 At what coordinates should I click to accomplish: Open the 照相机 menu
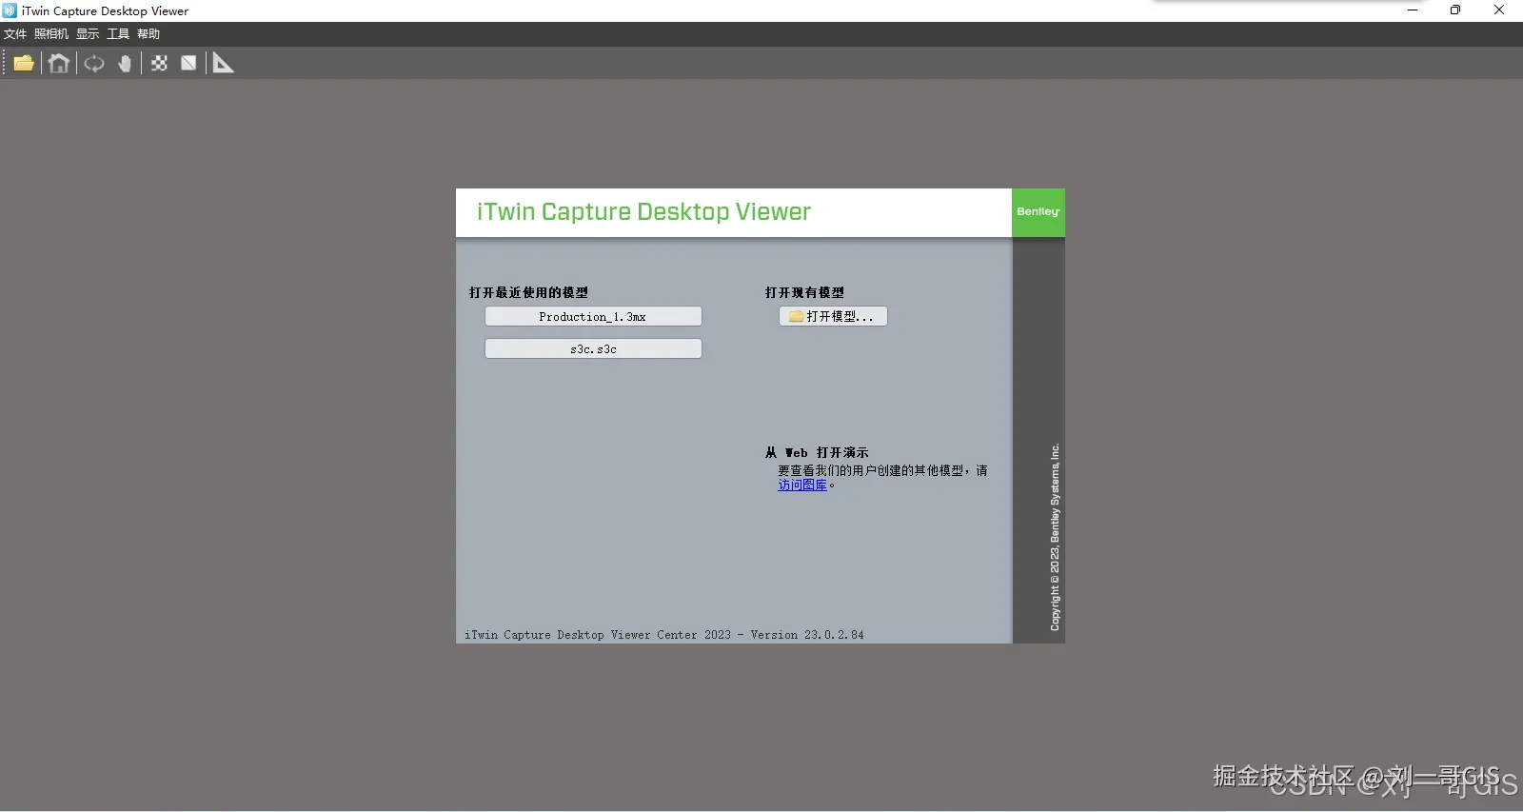point(51,34)
